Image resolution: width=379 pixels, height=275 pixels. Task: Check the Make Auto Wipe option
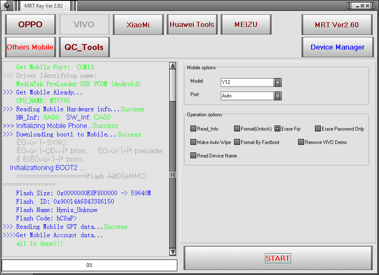click(193, 142)
